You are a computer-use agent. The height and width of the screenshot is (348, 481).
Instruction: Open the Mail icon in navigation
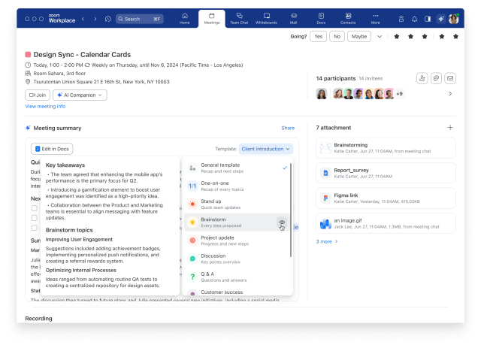[x=294, y=18]
